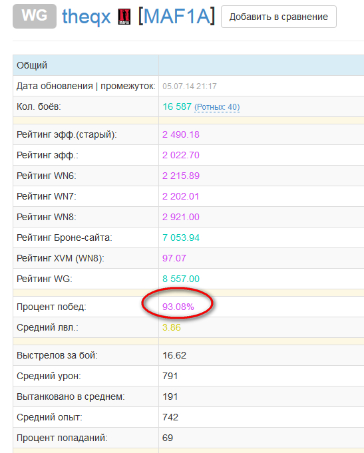
Task: Click the update date 05.07.14 21:17
Action: [x=190, y=86]
